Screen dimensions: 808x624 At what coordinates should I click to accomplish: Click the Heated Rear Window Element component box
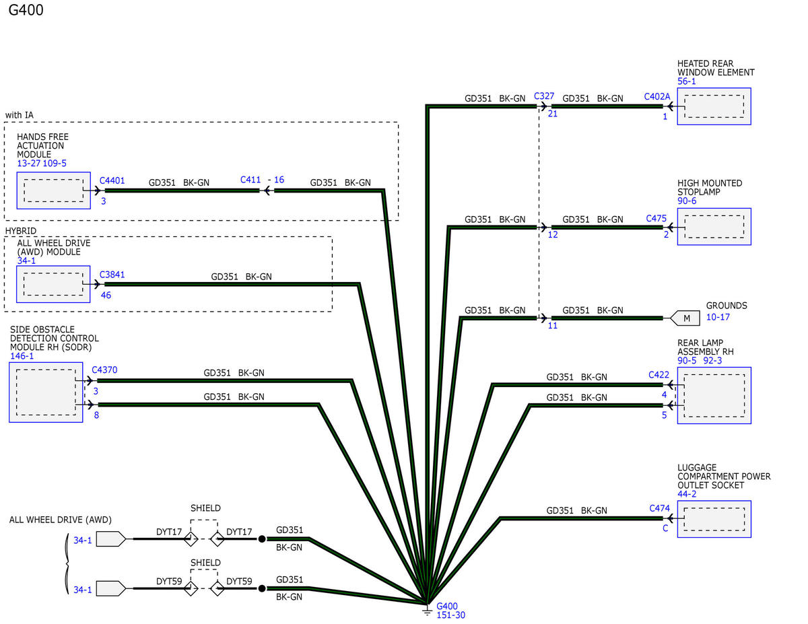[714, 106]
